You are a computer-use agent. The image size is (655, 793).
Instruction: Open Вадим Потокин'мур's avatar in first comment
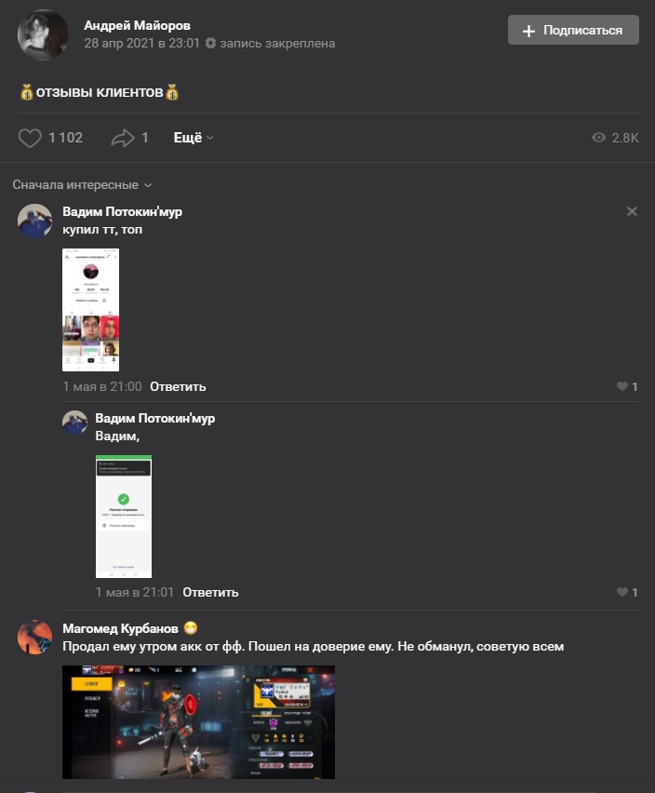pyautogui.click(x=34, y=221)
